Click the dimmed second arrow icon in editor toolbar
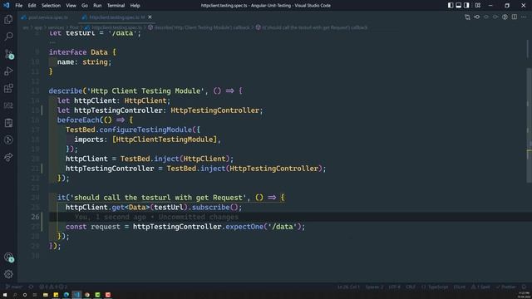This screenshot has height=299, width=532. click(495, 17)
